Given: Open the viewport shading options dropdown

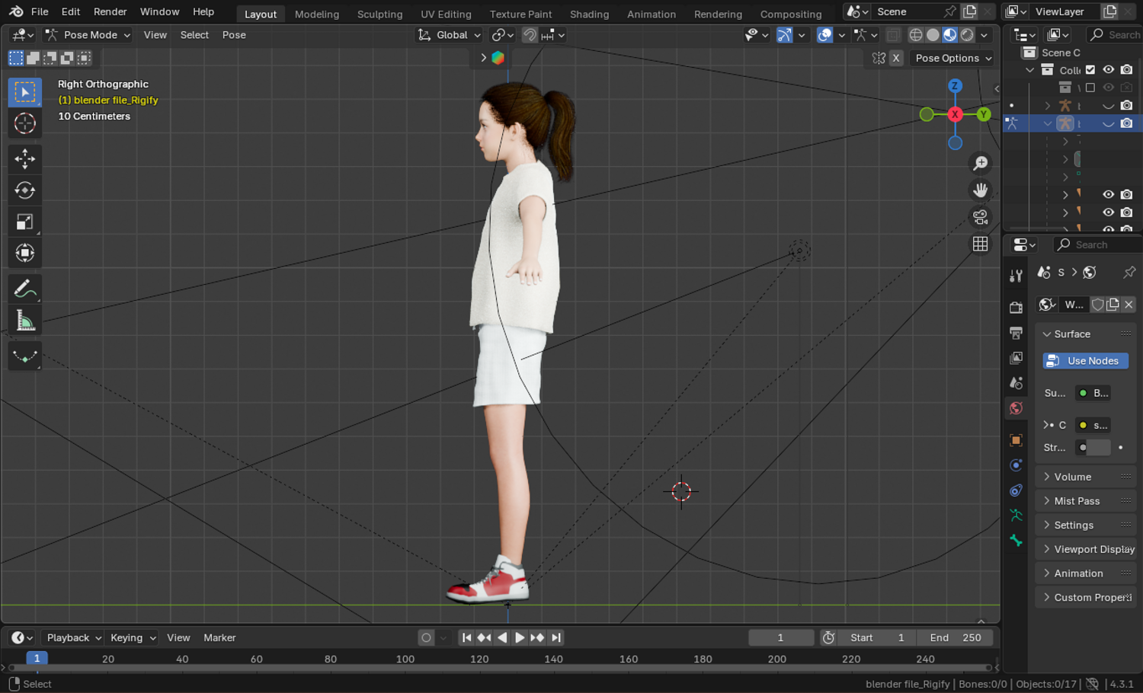Looking at the screenshot, I should [985, 35].
